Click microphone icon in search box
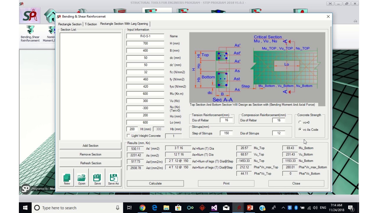Screen dimensions: 378x213 point(118,208)
